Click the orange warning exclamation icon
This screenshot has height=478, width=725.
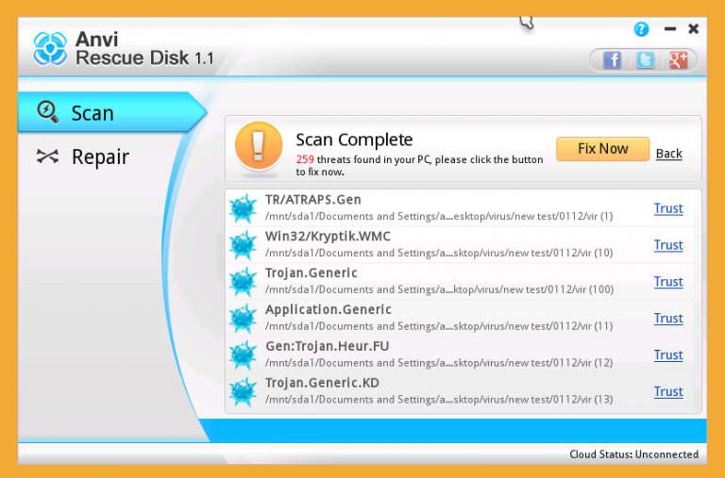pyautogui.click(x=259, y=148)
